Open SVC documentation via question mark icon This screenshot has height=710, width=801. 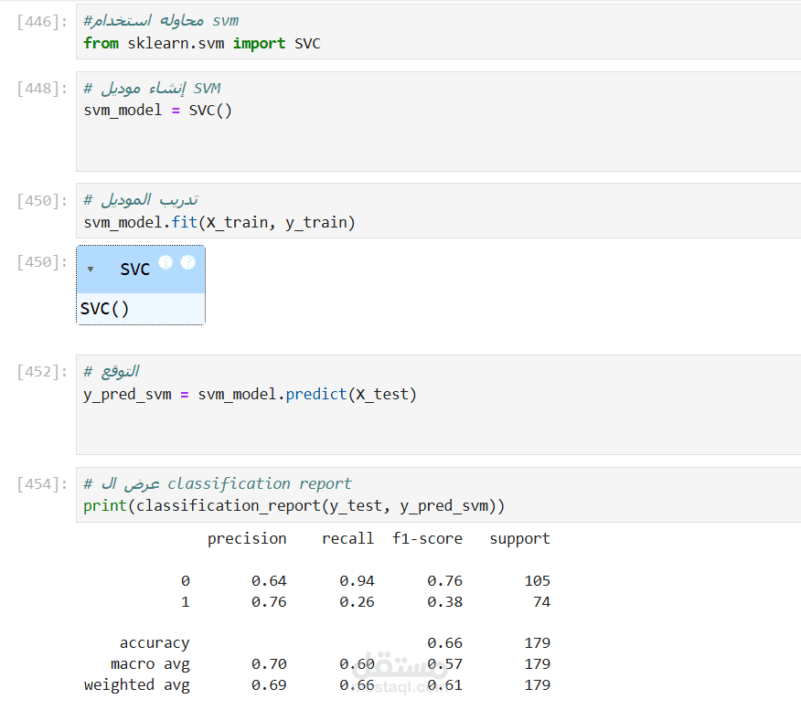187,262
